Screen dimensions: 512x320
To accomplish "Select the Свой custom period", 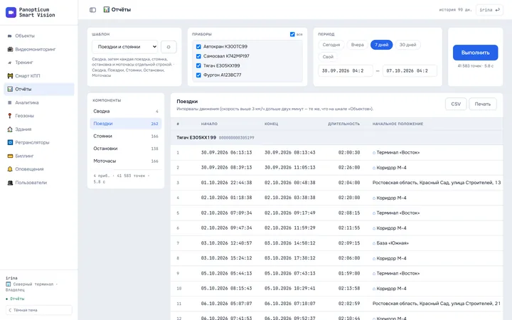I will tap(328, 57).
